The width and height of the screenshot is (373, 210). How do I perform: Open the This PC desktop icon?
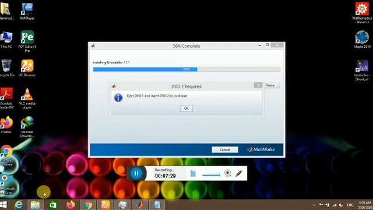[6, 40]
